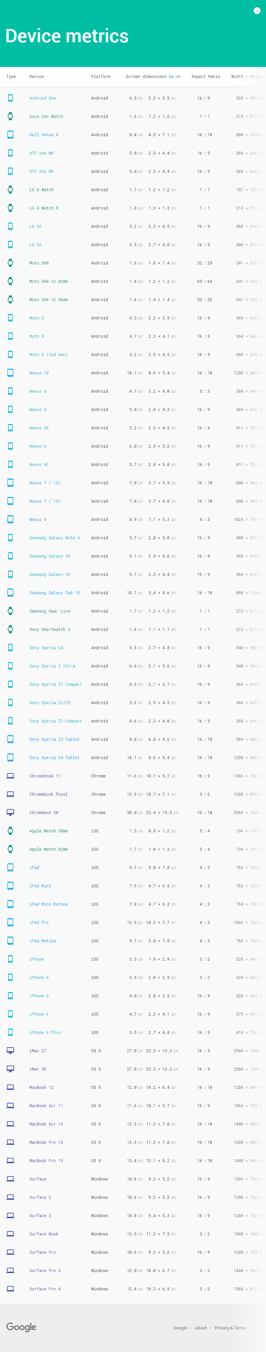The height and width of the screenshot is (1352, 266).
Task: Click the laptop icon beside Chromebook 11
Action: click(10, 776)
